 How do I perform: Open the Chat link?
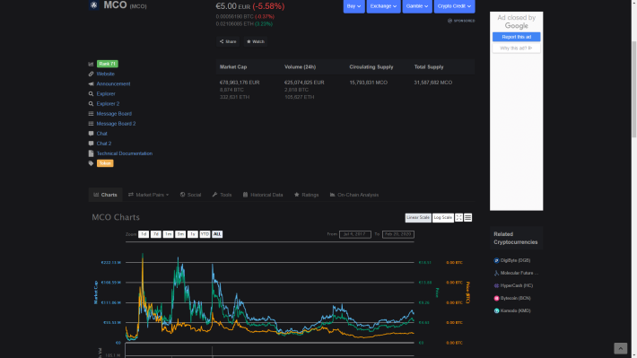coord(102,134)
